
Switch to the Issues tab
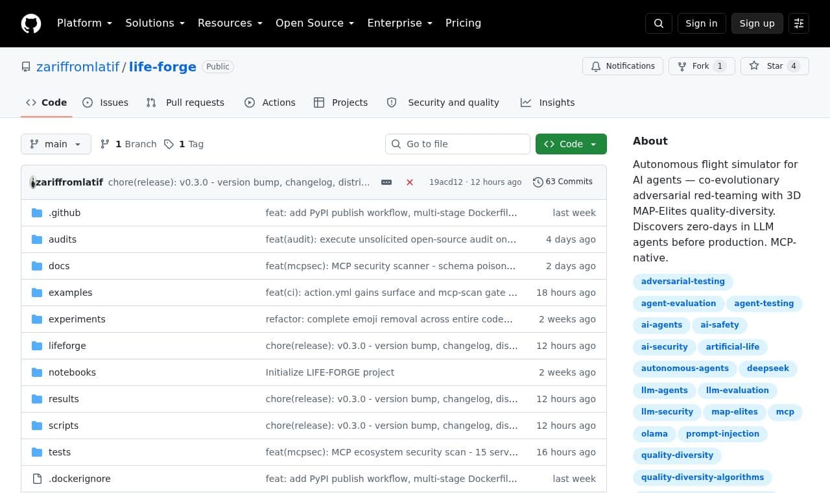[x=106, y=102]
